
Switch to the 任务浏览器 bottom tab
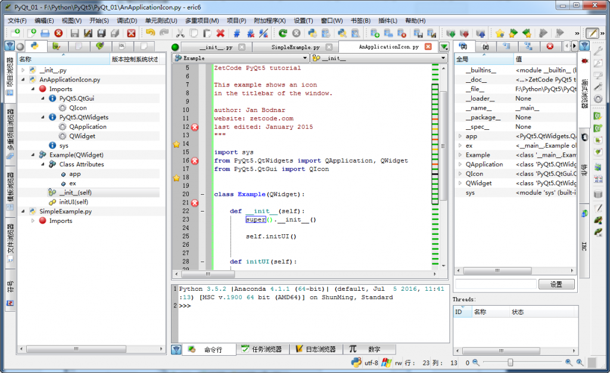(262, 349)
